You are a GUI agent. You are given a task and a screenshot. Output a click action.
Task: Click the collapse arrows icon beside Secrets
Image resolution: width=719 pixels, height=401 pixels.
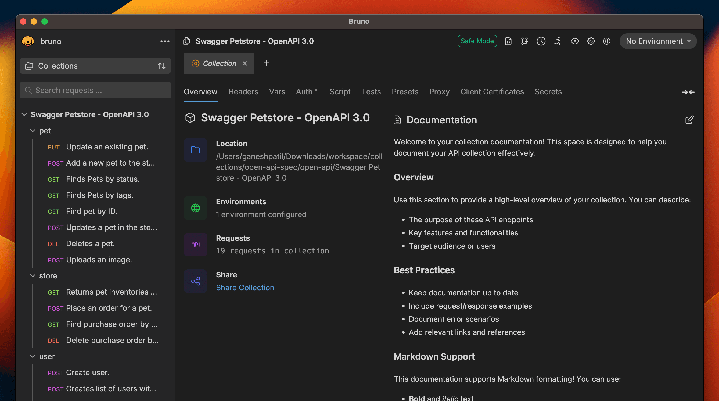coord(688,92)
